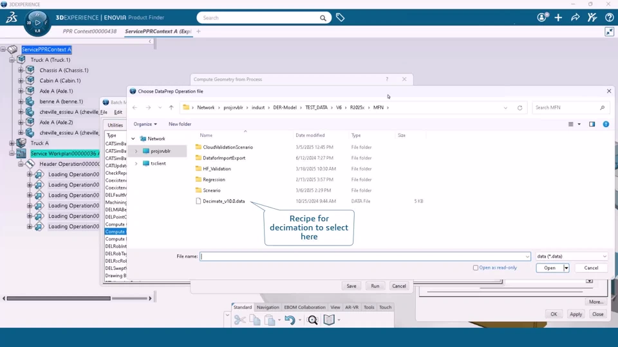Refresh the MFN folder listing

pyautogui.click(x=520, y=107)
